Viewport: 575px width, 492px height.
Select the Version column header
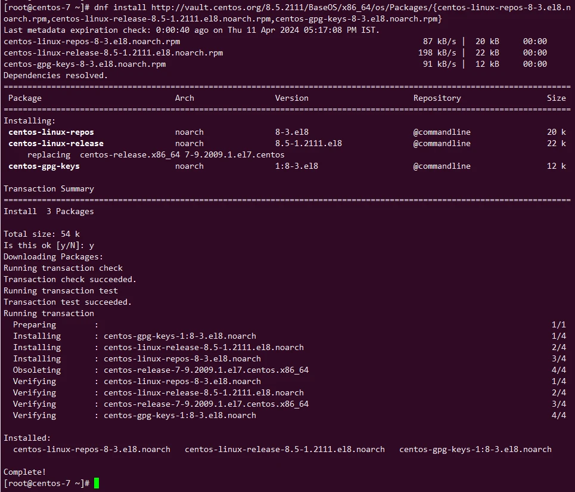click(x=291, y=98)
